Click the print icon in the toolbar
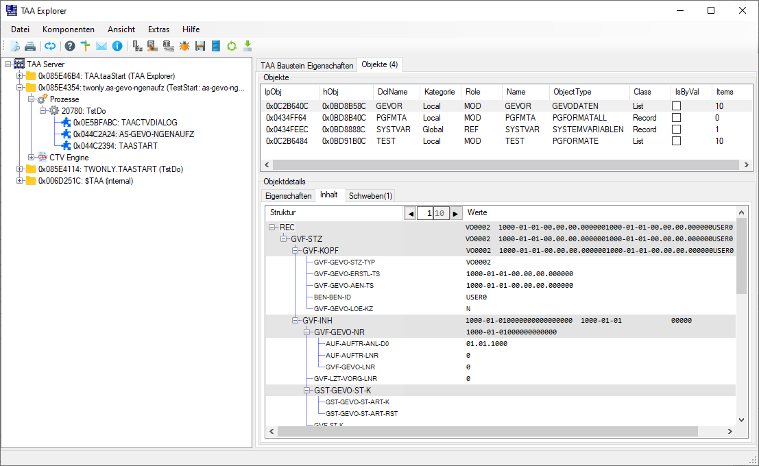The image size is (759, 466). (30, 46)
